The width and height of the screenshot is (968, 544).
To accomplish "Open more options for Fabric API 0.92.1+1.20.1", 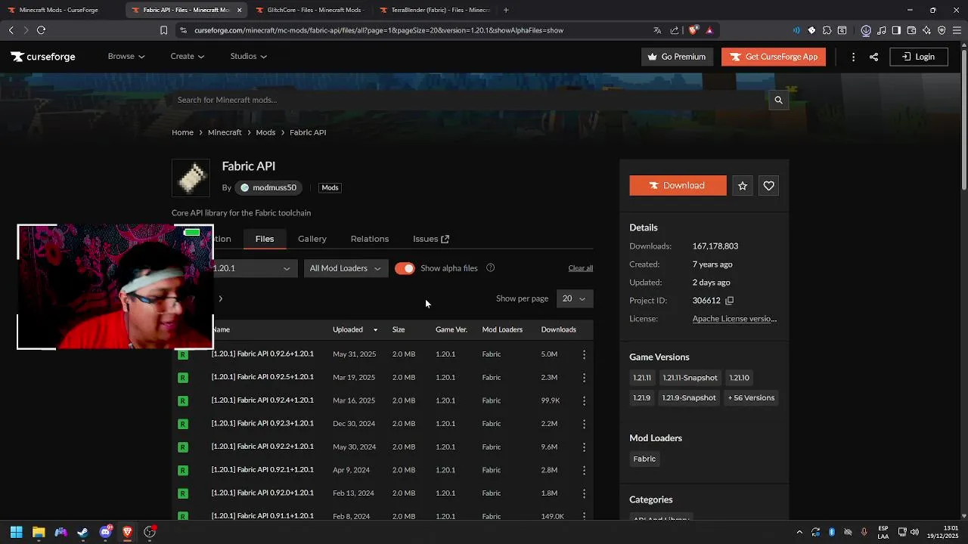I will [x=584, y=470].
